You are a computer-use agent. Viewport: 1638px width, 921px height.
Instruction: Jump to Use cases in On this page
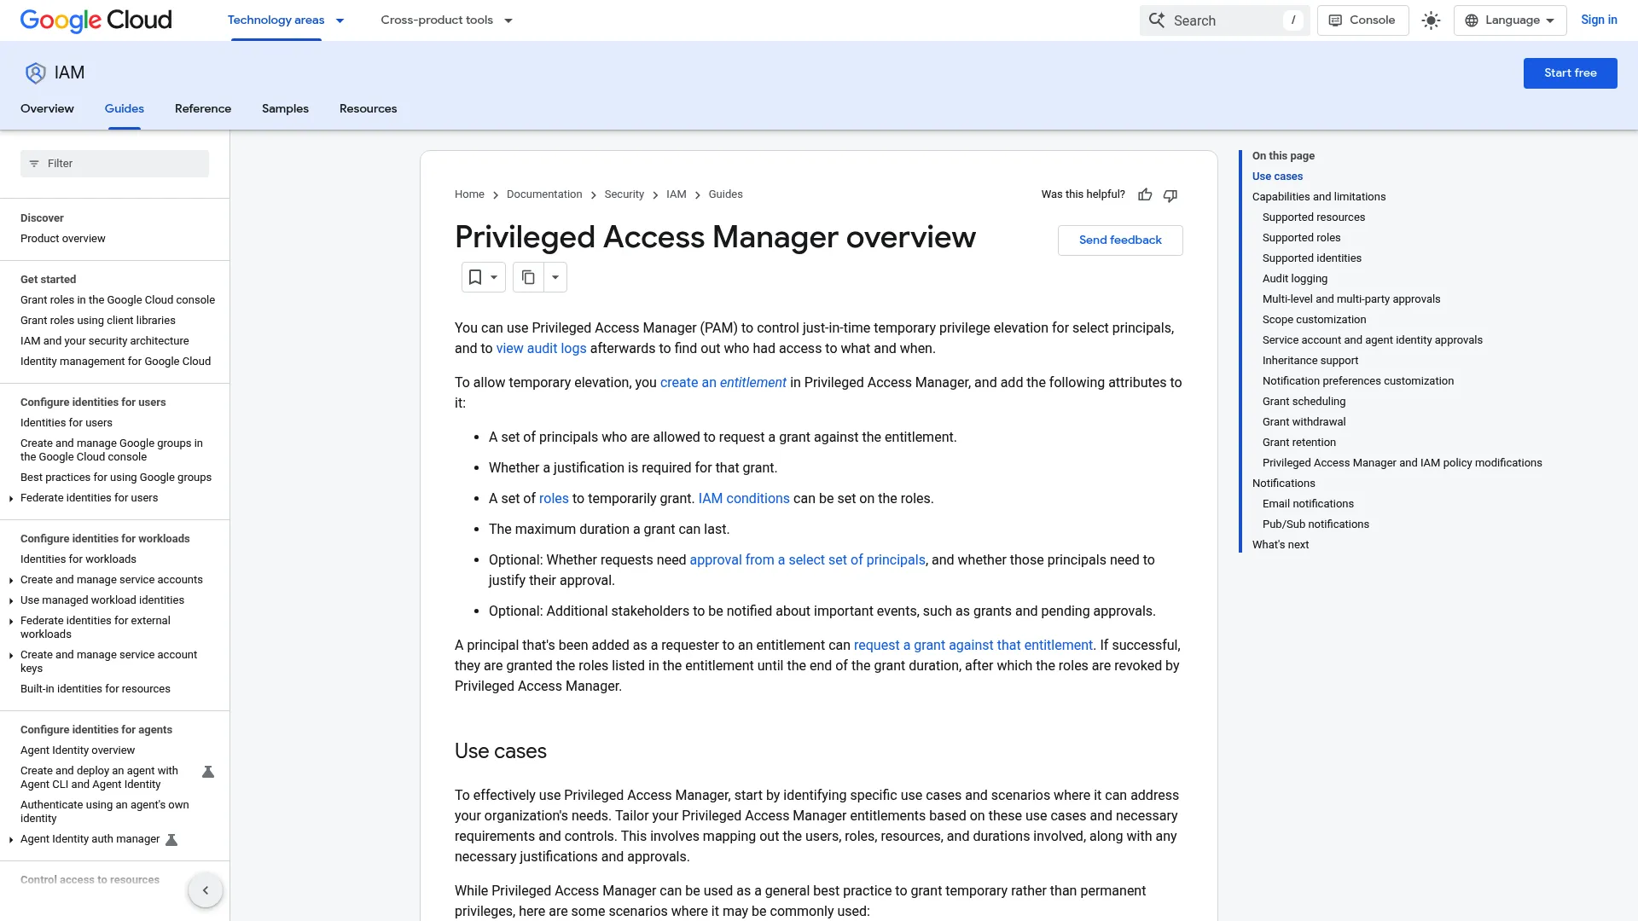tap(1277, 177)
